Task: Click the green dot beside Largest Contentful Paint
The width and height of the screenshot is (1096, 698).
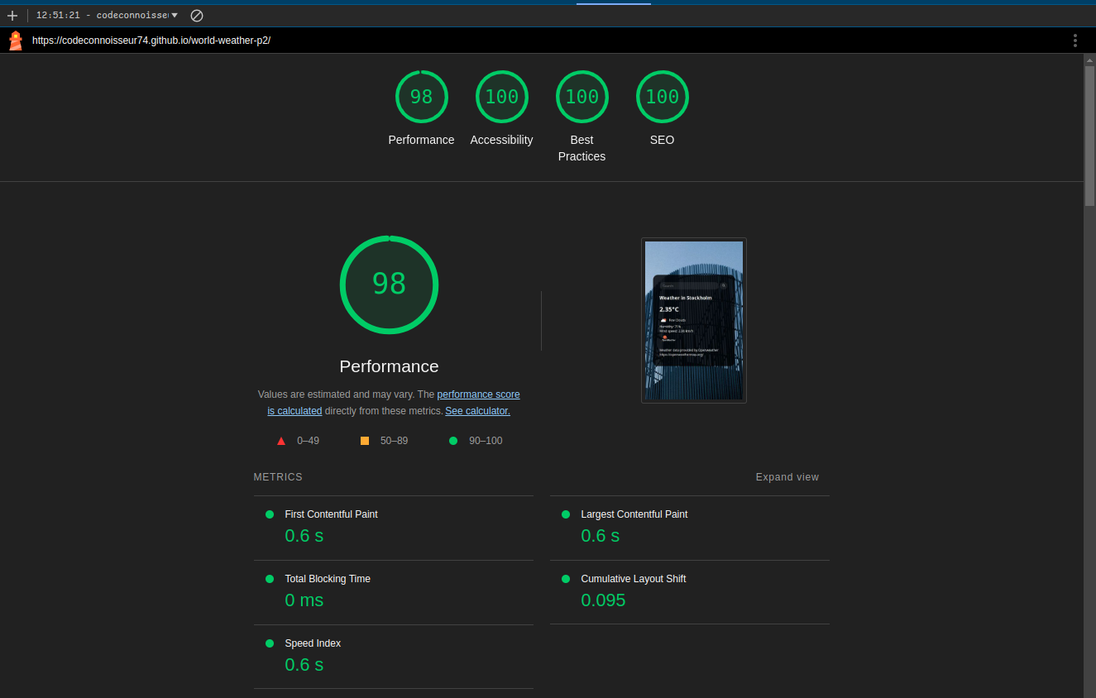Action: [x=566, y=514]
